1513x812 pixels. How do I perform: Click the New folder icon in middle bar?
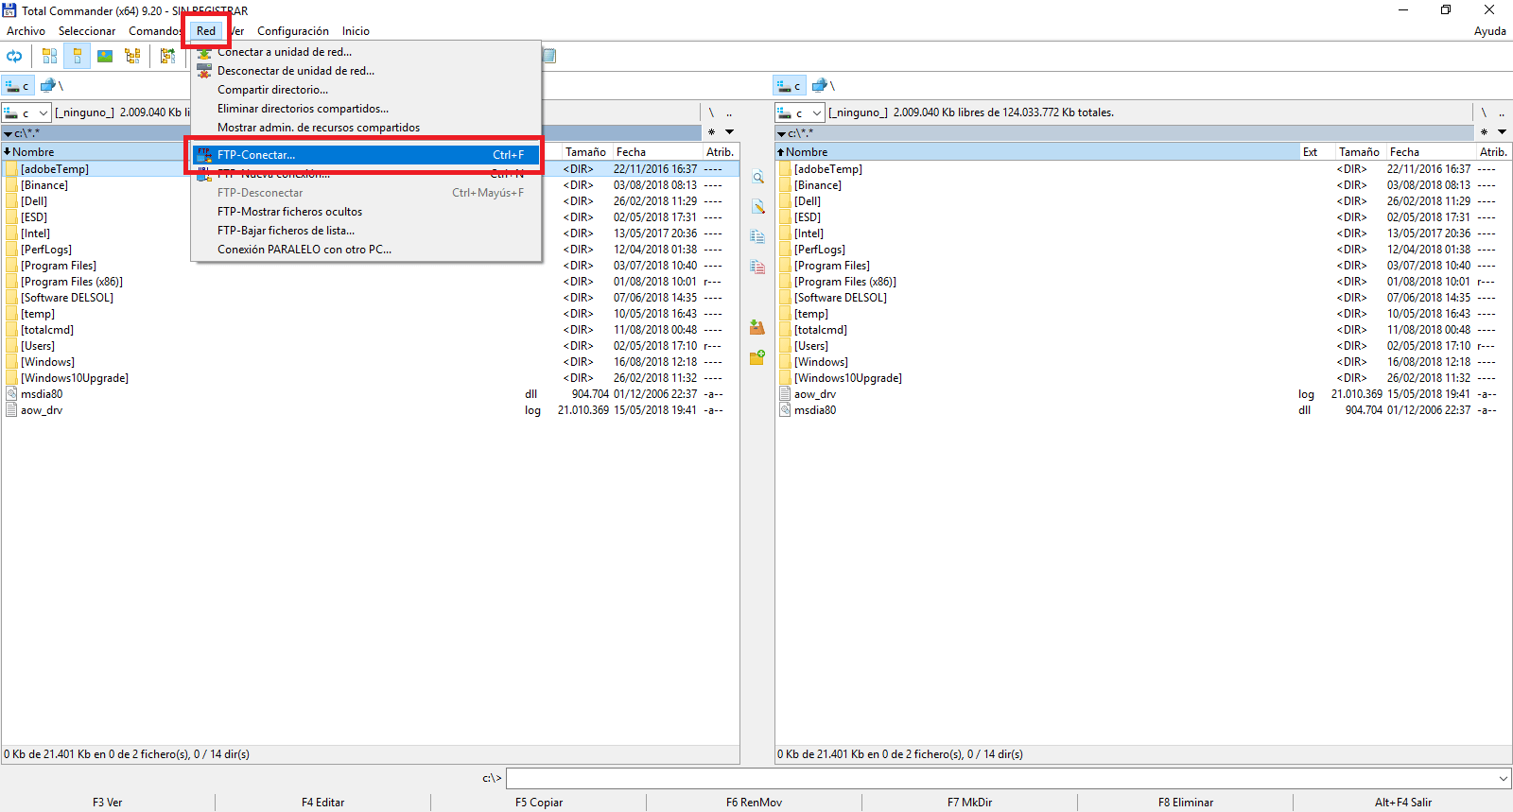(757, 357)
